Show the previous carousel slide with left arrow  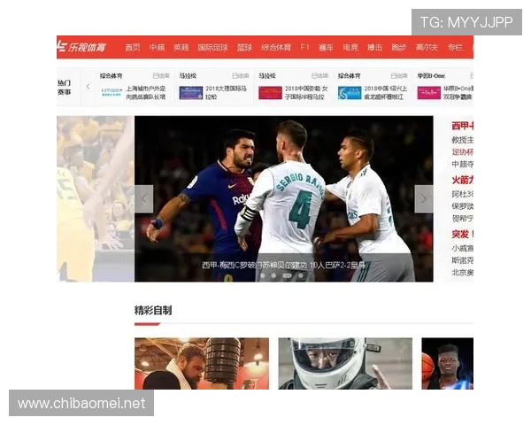click(x=144, y=199)
